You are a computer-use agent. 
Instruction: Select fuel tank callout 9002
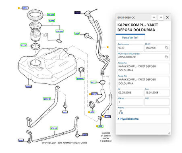[29, 87]
